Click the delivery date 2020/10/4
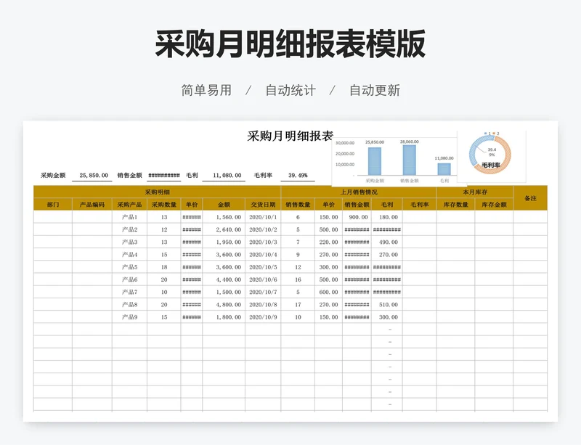Viewport: 581px width, 445px height. tap(263, 255)
